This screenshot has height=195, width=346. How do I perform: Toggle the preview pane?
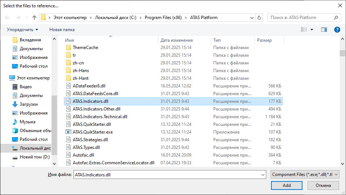[x=324, y=30]
